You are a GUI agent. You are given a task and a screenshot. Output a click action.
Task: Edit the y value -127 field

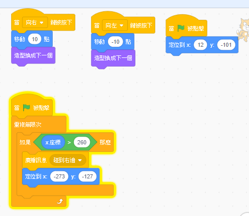[x=87, y=176]
